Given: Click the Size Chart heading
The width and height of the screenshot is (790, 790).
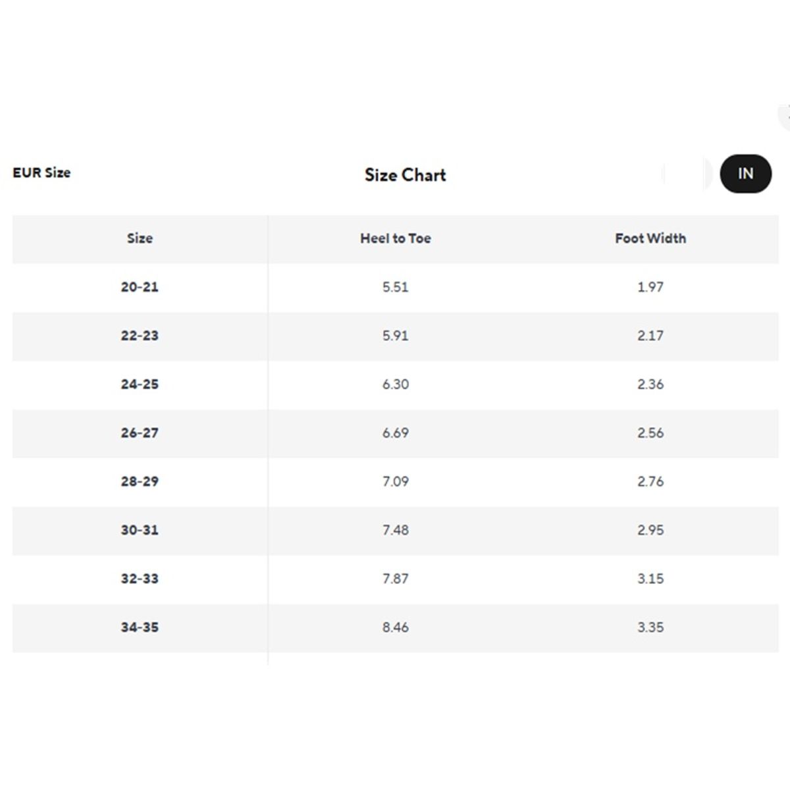Looking at the screenshot, I should [406, 174].
